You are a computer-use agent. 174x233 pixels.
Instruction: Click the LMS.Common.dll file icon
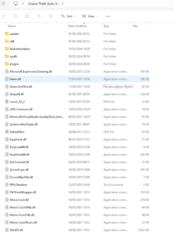coord(7,109)
